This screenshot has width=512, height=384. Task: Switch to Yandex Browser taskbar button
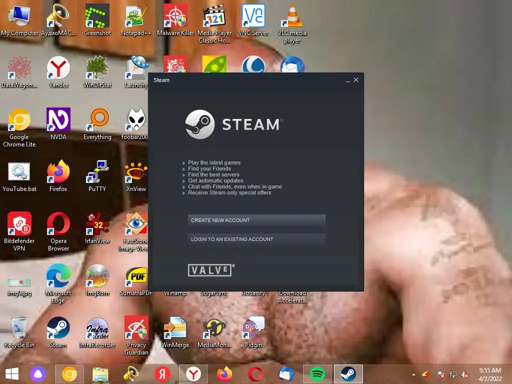tap(193, 374)
